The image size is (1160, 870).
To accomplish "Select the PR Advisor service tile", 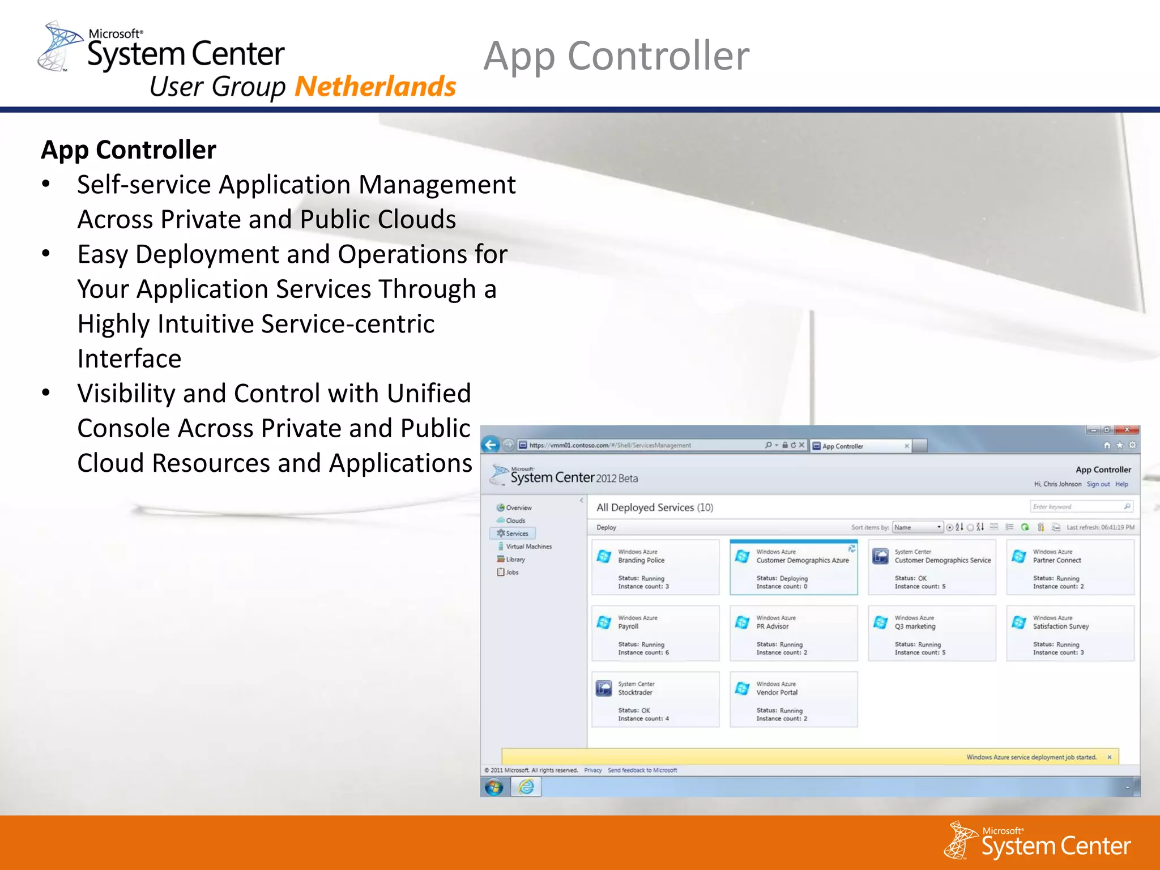I will pos(794,633).
